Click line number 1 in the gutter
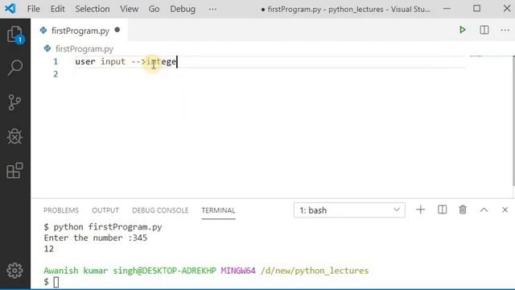The height and width of the screenshot is (290, 515). coord(56,61)
